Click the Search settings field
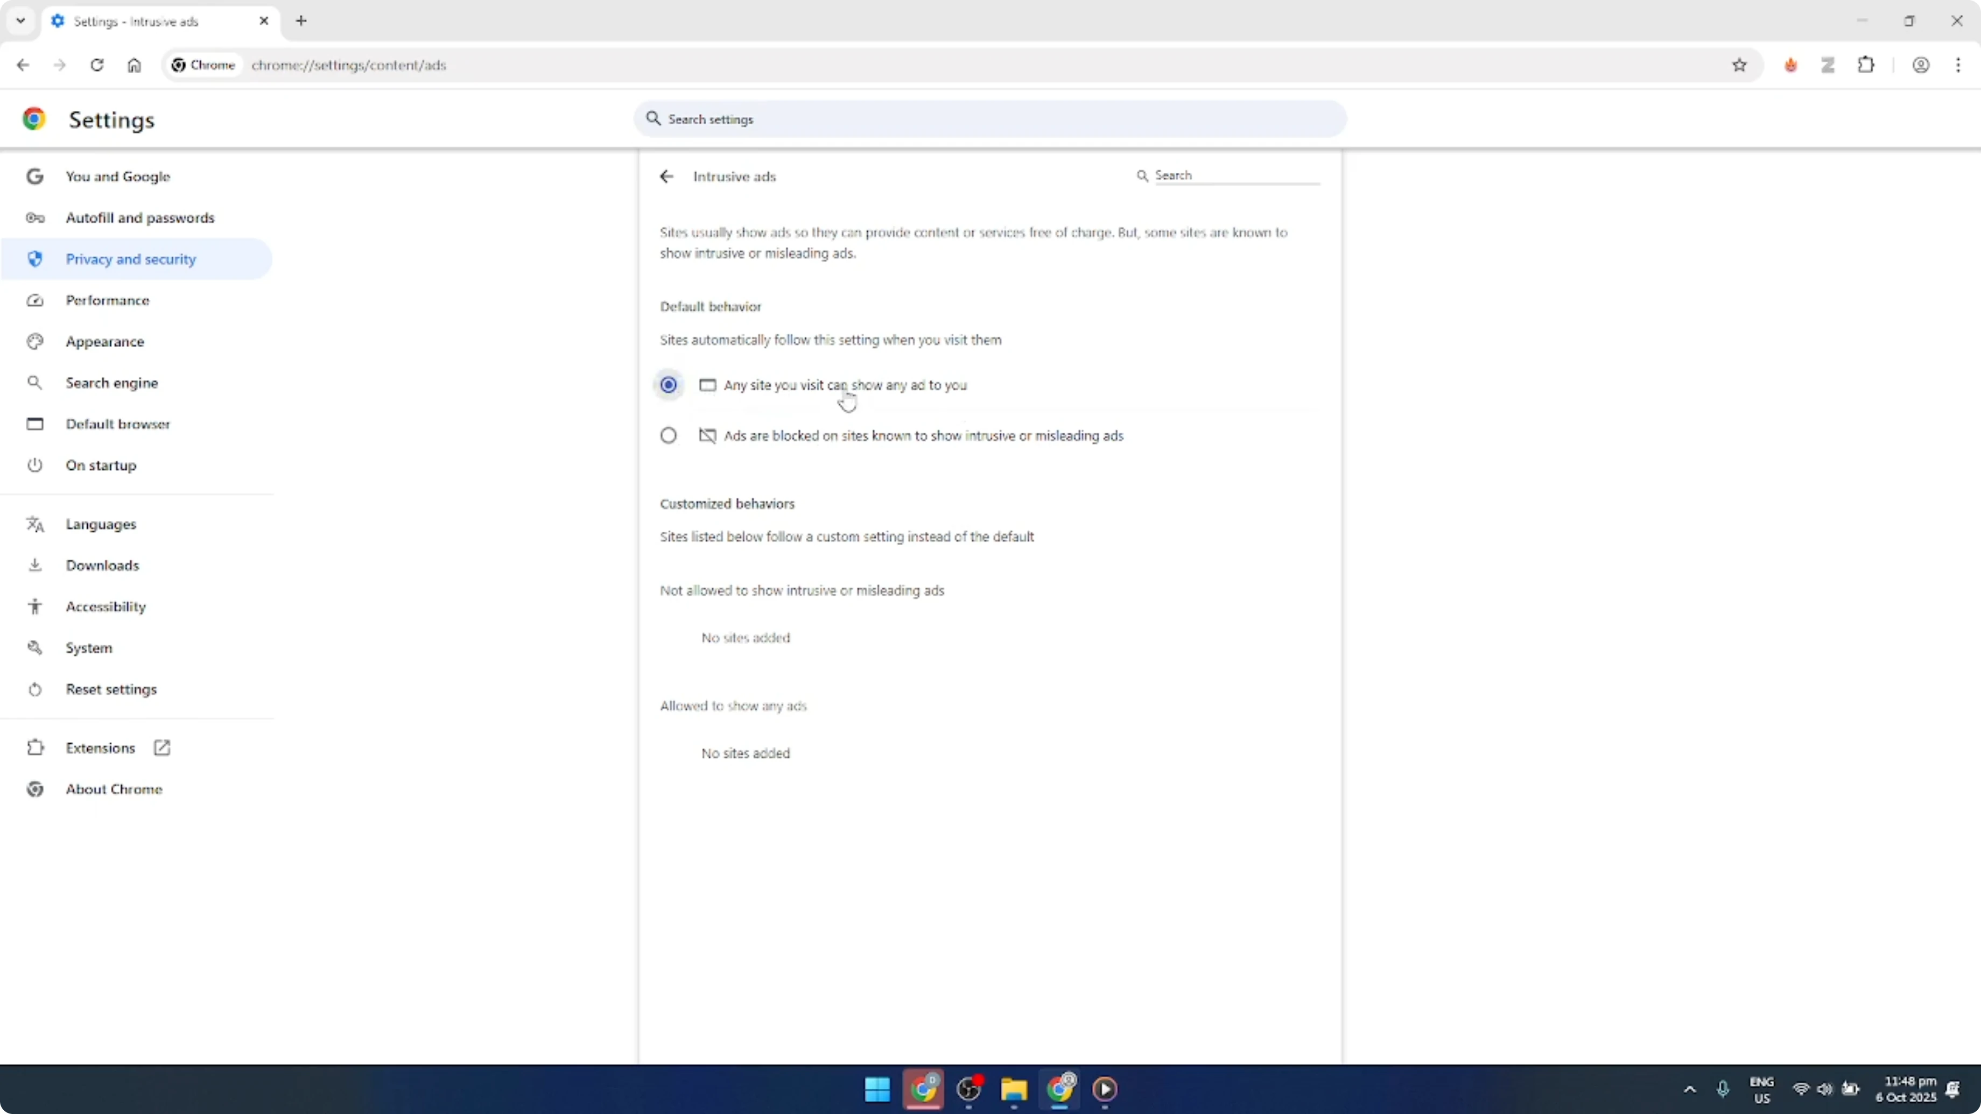The image size is (1981, 1114). (989, 119)
